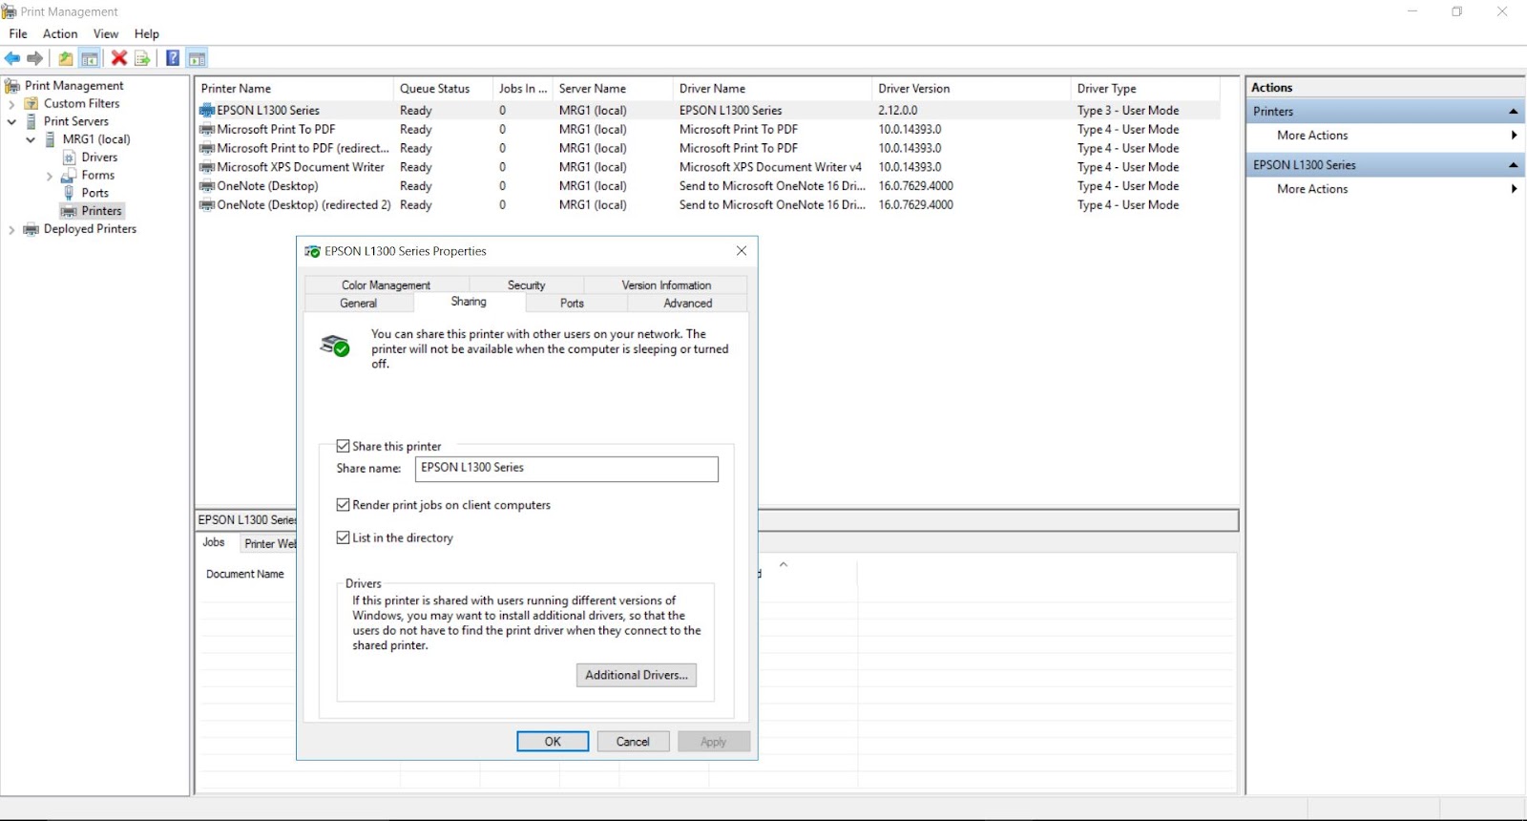
Task: Click the Ports node icon in tree
Action: click(x=69, y=193)
